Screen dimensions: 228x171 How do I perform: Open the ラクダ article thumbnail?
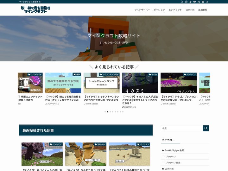[86, 154]
